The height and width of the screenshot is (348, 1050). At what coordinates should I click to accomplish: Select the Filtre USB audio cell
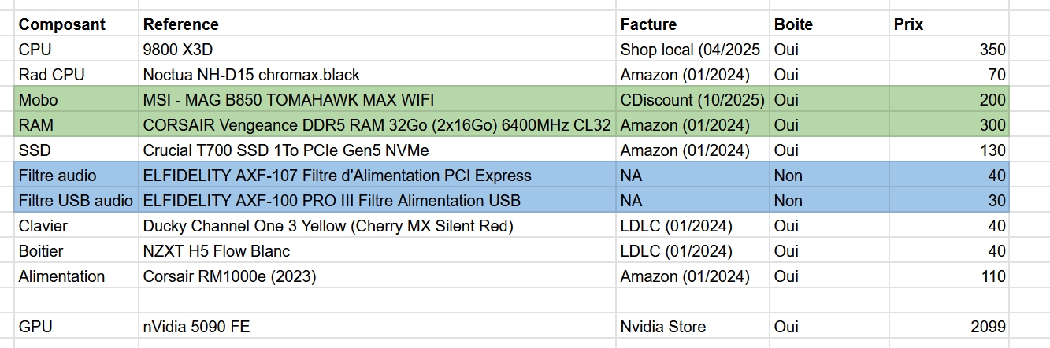tap(76, 201)
